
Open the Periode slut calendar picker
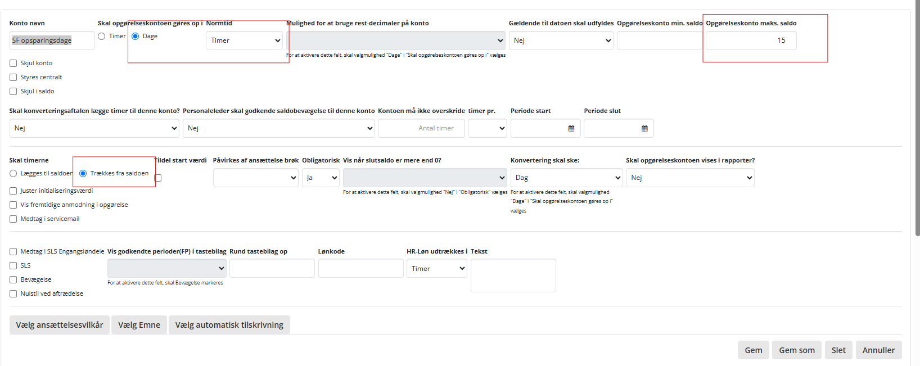(644, 128)
